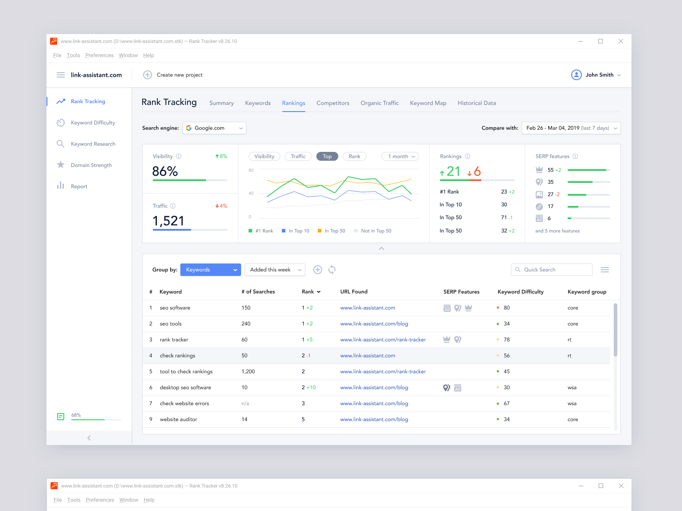Image resolution: width=682 pixels, height=511 pixels.
Task: Open the Tools menu
Action: (x=73, y=55)
